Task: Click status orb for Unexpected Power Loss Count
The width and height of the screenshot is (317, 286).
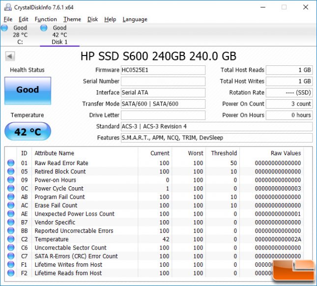Action: pyautogui.click(x=11, y=214)
